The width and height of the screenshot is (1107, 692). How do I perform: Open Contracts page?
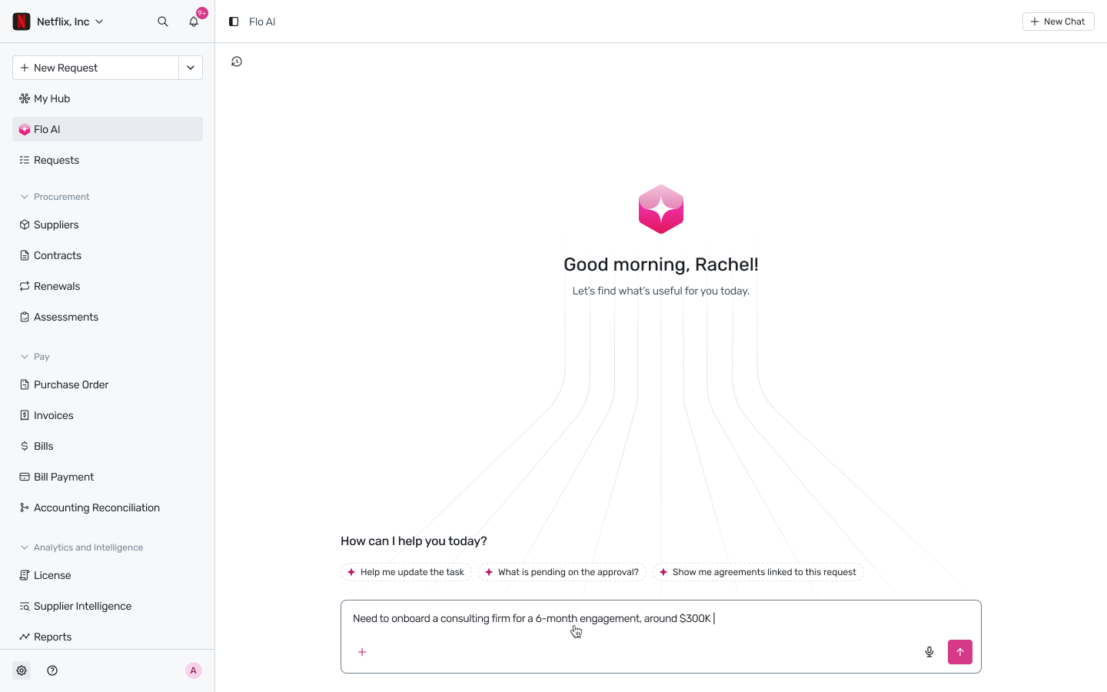click(x=108, y=255)
